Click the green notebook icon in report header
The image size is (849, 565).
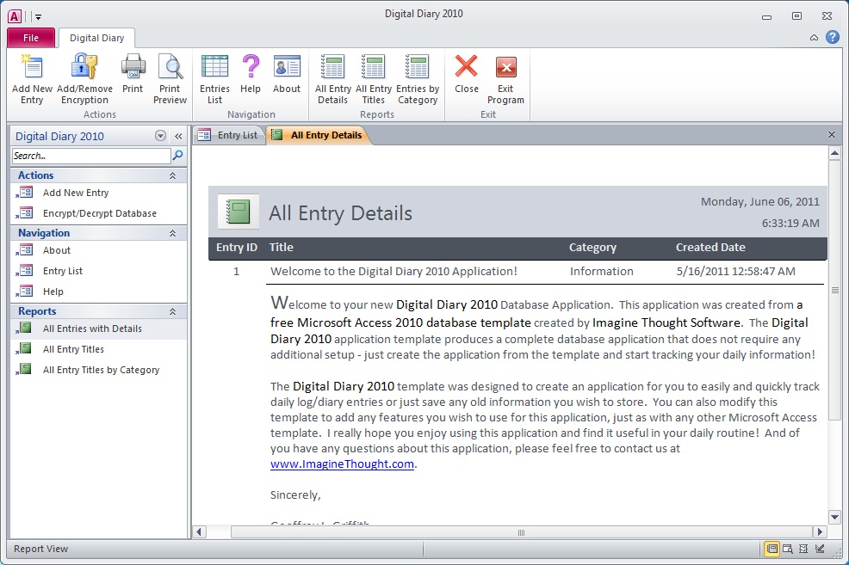[x=239, y=212]
